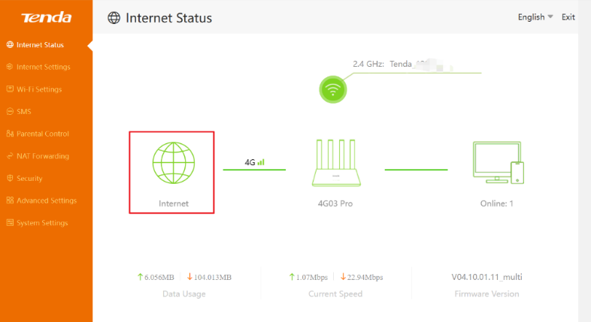Click the Internet globe icon
Screen dimensions: 591x322
(174, 163)
